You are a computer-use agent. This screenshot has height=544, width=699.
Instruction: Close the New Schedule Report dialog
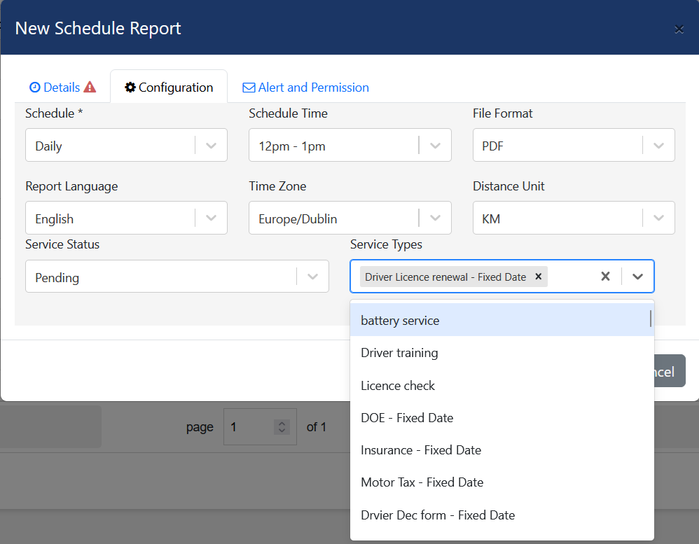[x=678, y=29]
